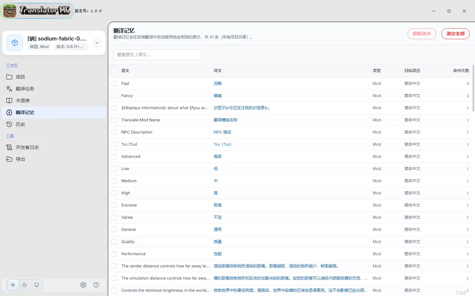Open 导出 via its export icon
The image size is (475, 296).
[9, 159]
